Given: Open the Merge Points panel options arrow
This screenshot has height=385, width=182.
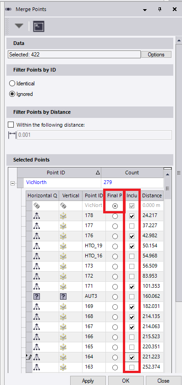Looking at the screenshot, I should (145, 10).
